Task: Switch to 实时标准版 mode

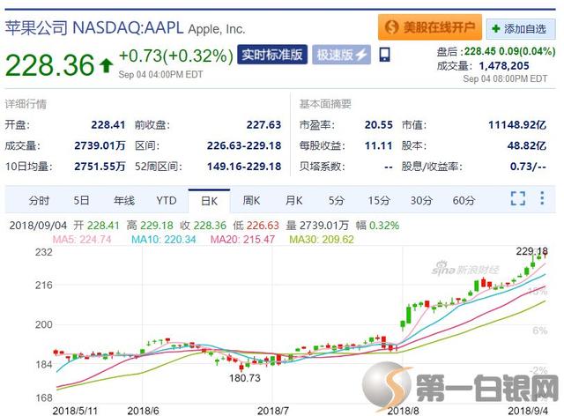Action: (x=272, y=55)
